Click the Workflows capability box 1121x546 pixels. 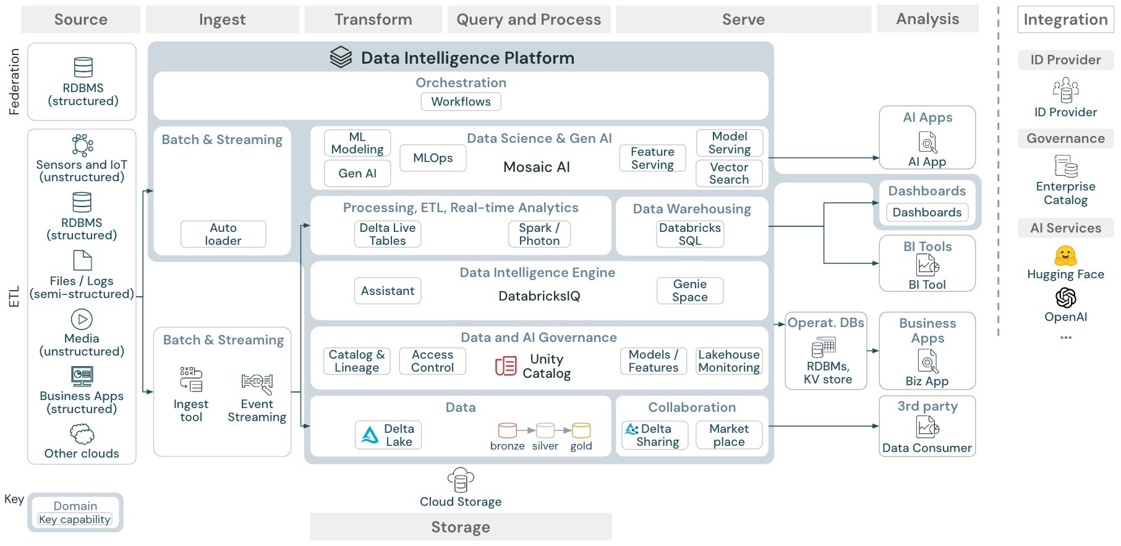[x=461, y=101]
